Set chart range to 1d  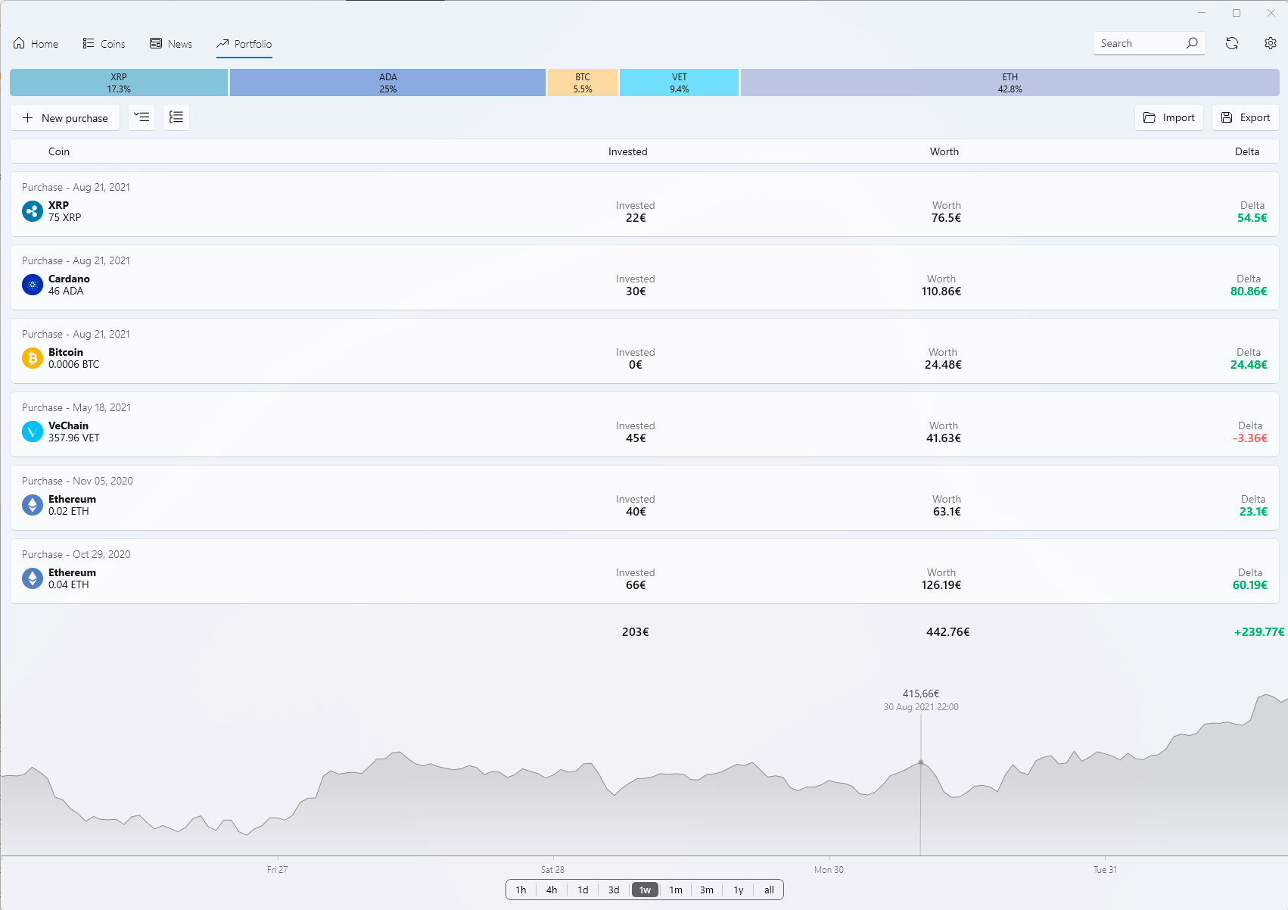click(x=583, y=890)
